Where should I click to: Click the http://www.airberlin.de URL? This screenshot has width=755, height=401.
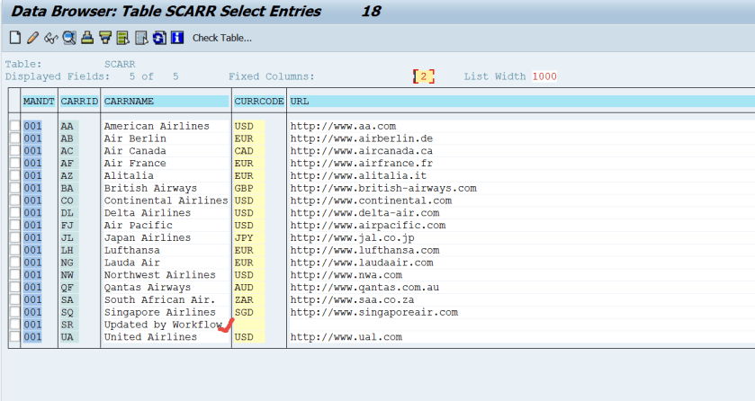[361, 138]
